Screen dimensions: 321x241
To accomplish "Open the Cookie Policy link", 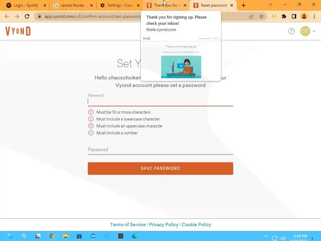I will (x=196, y=225).
